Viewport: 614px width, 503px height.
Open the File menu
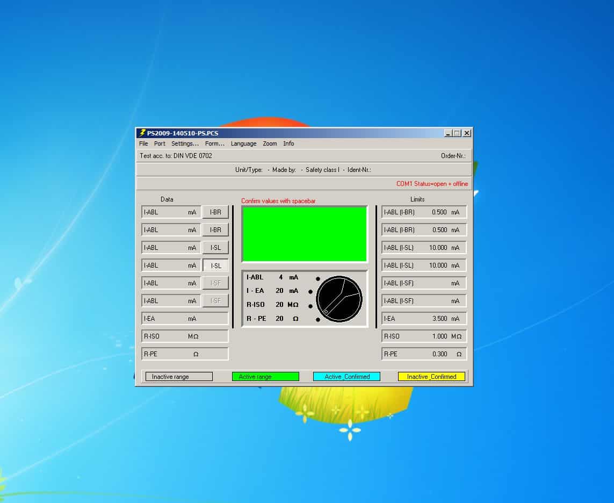(x=143, y=143)
